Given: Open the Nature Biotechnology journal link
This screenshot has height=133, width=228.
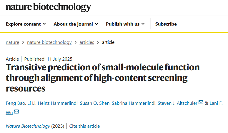Looking at the screenshot, I should click(28, 126).
